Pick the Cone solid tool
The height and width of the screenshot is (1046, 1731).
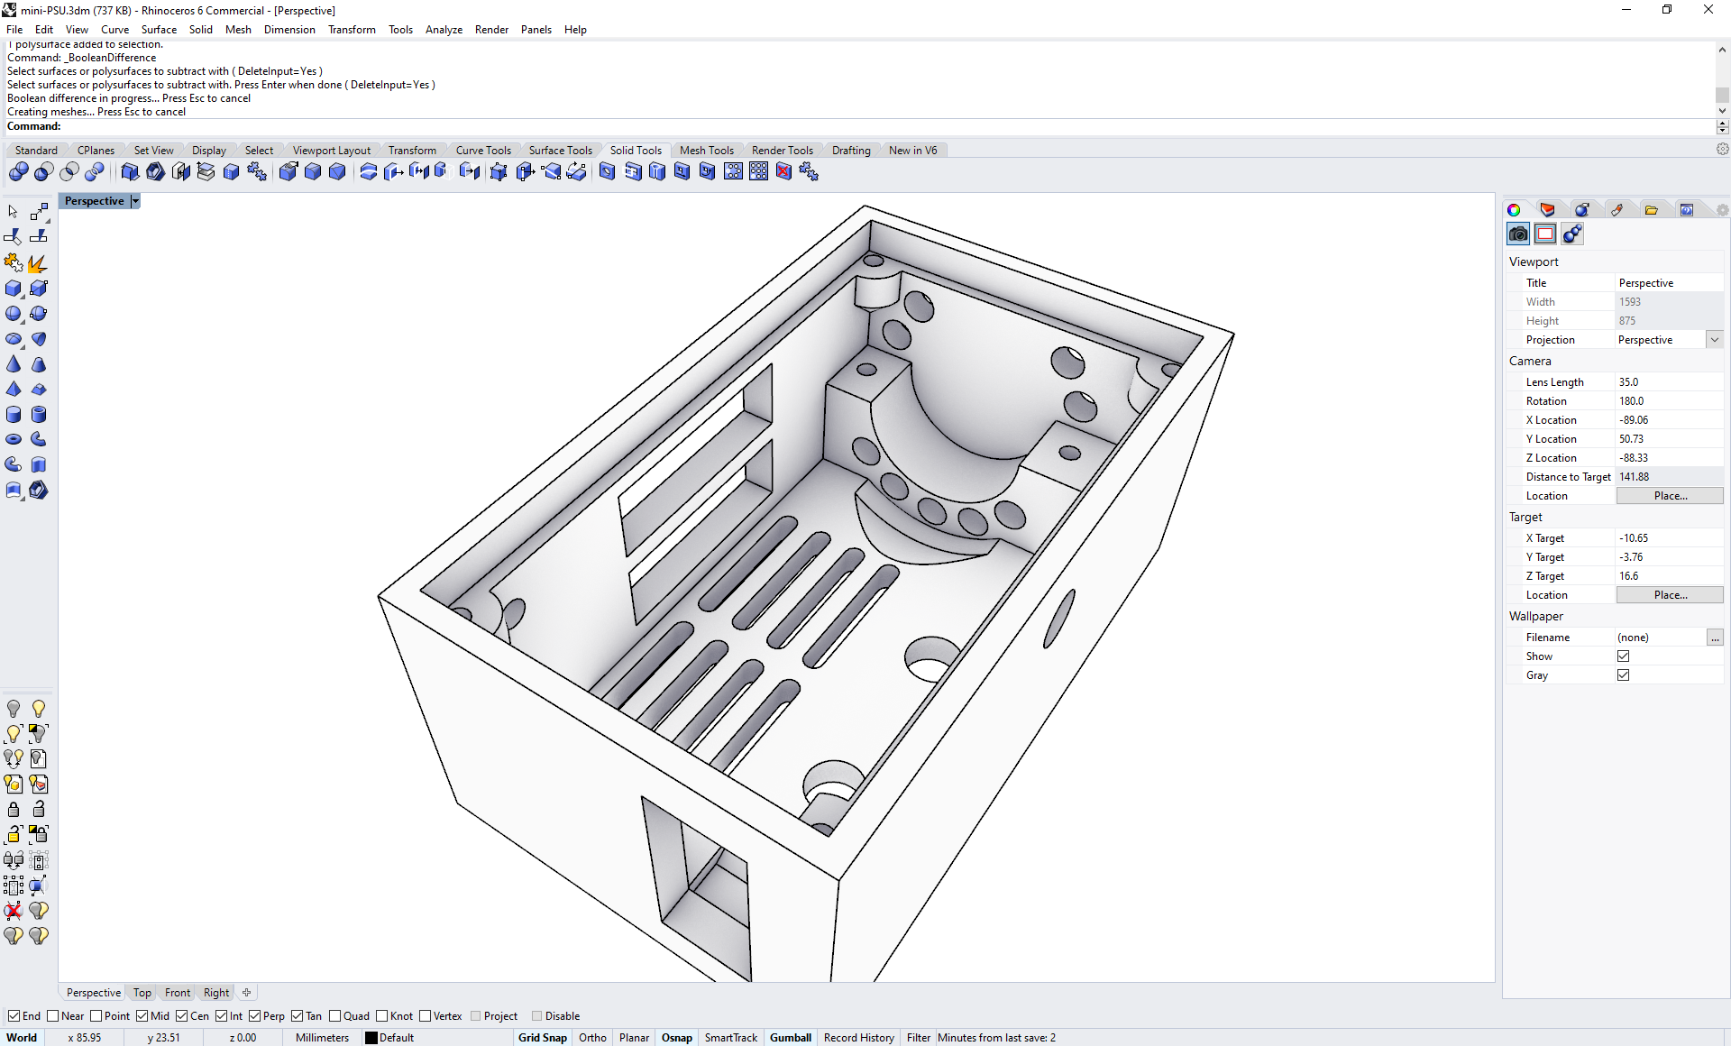[14, 364]
